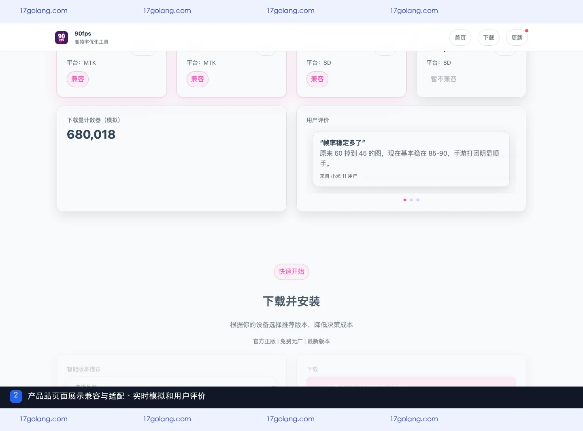
Task: Click the 根据你的设备选择推荐版本 description
Action: [291, 325]
